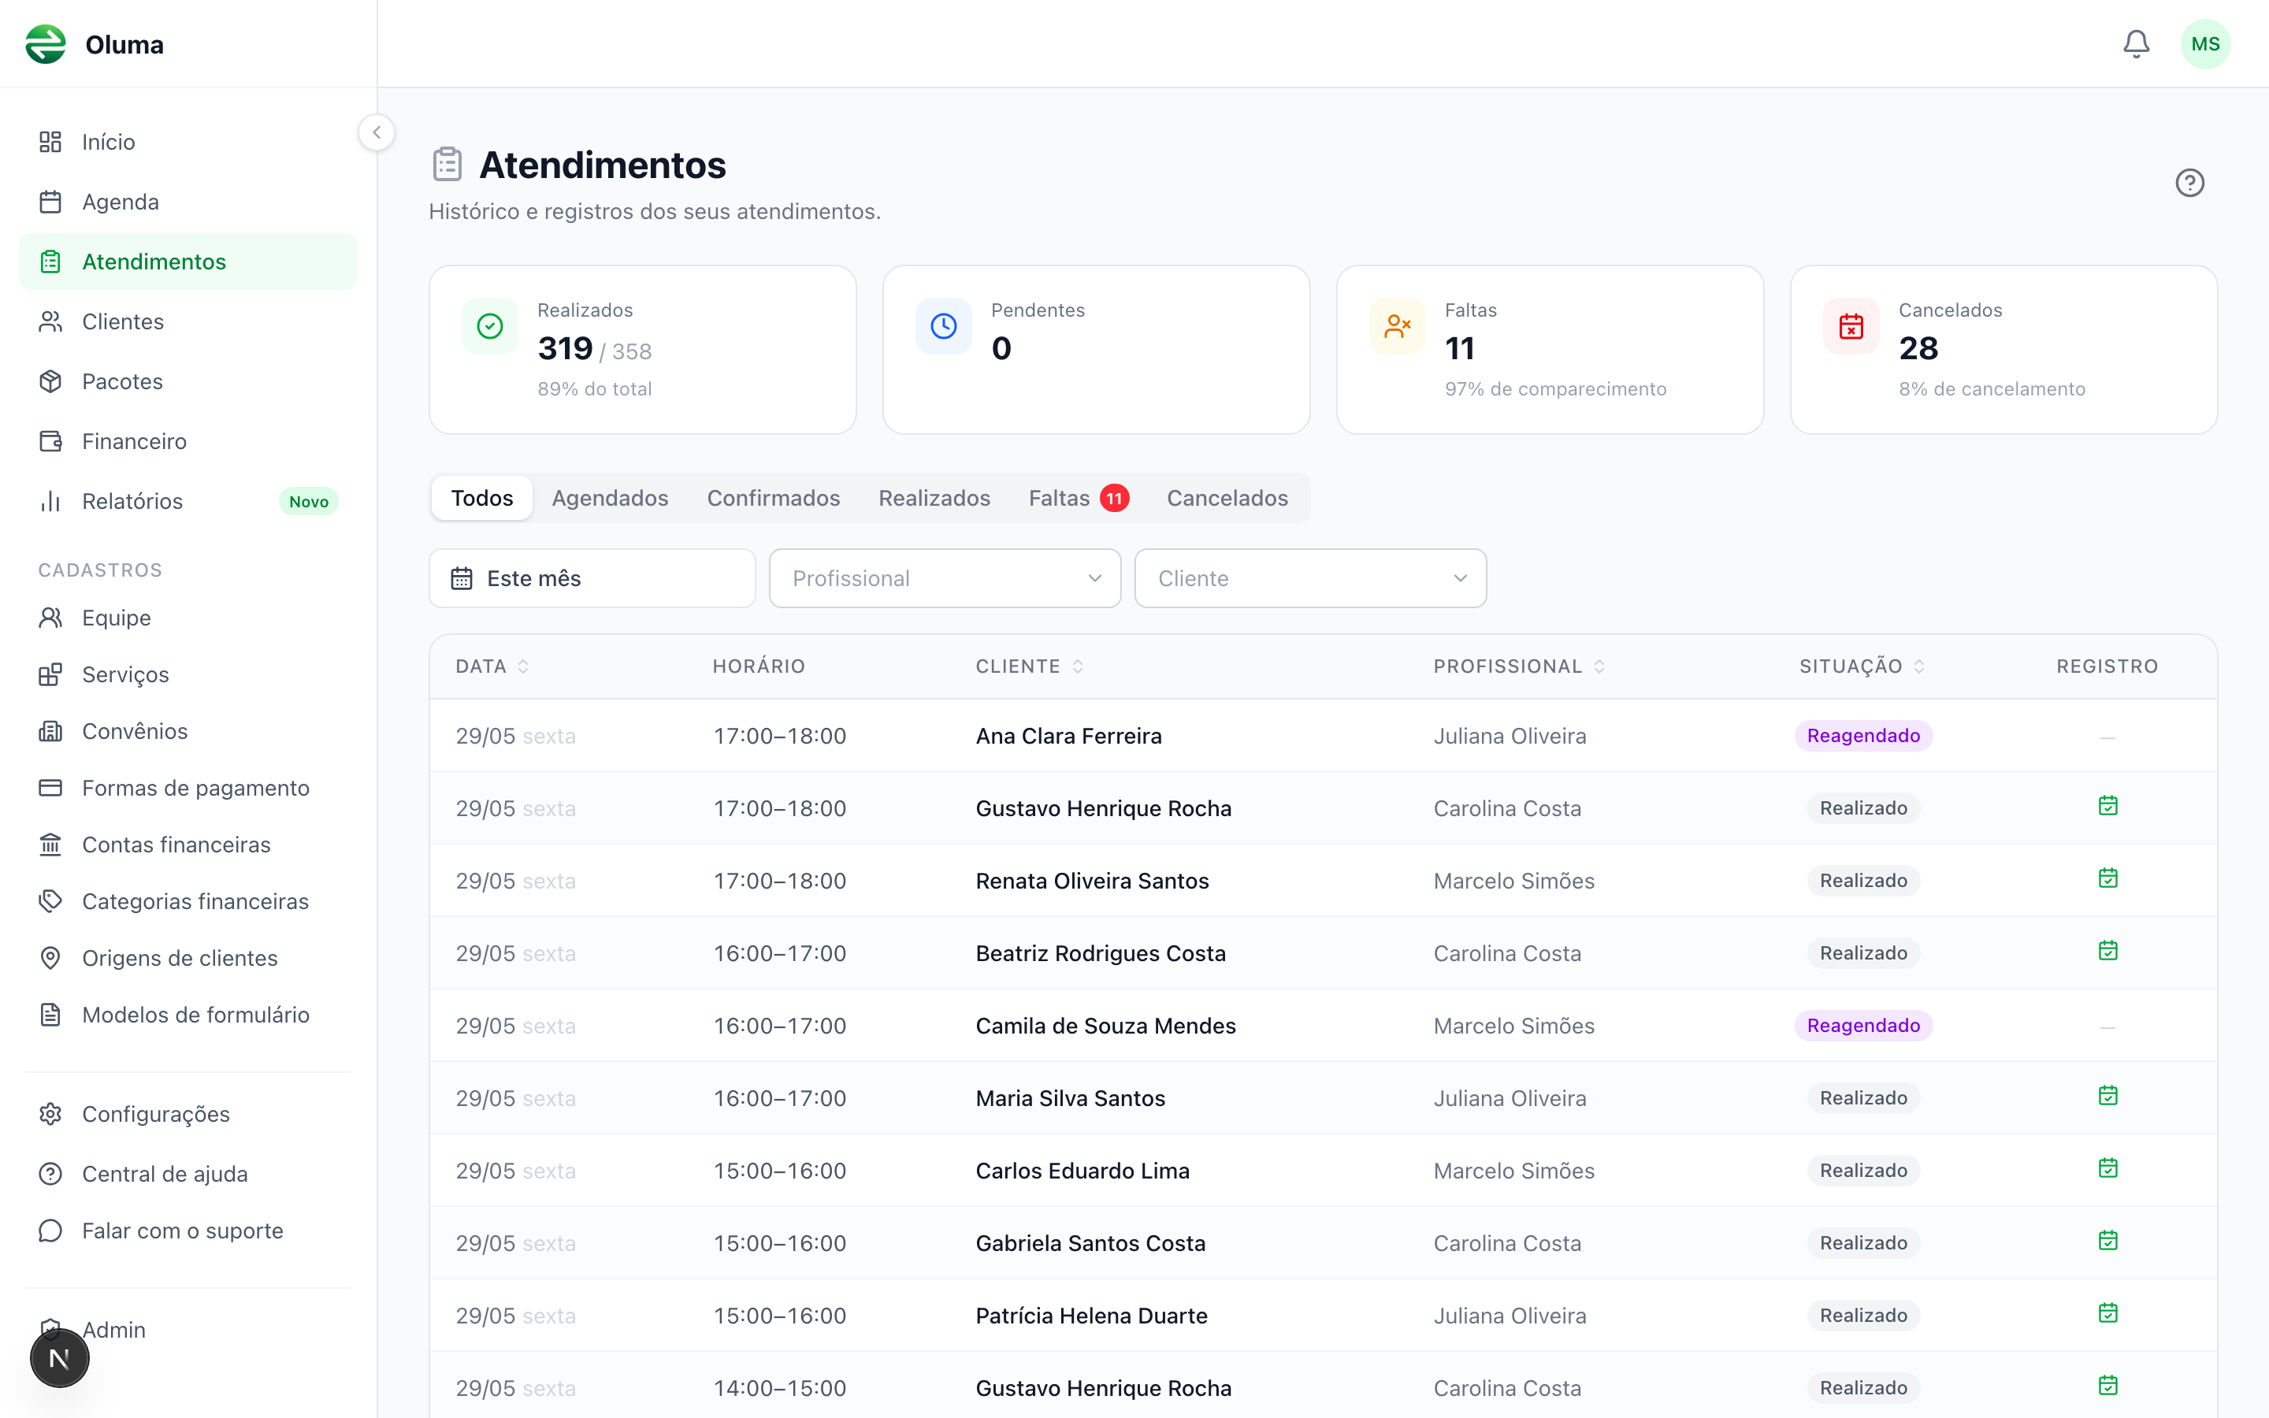
Task: Sort by PROFISSIONAL column
Action: (x=1520, y=666)
